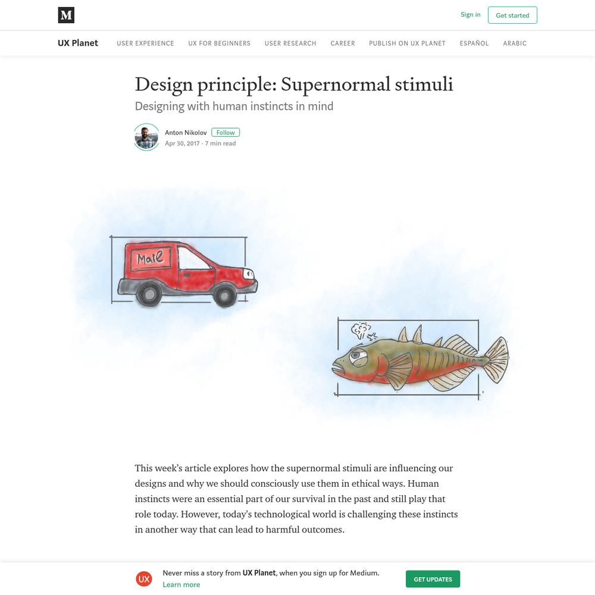Select Publish on UX Planet
This screenshot has height=595, width=595.
(407, 43)
